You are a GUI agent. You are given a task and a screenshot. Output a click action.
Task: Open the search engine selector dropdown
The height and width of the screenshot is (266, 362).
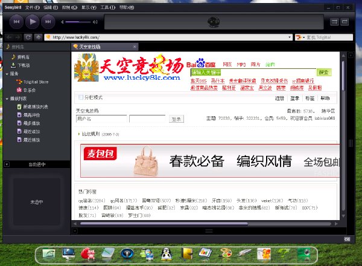coord(300,37)
